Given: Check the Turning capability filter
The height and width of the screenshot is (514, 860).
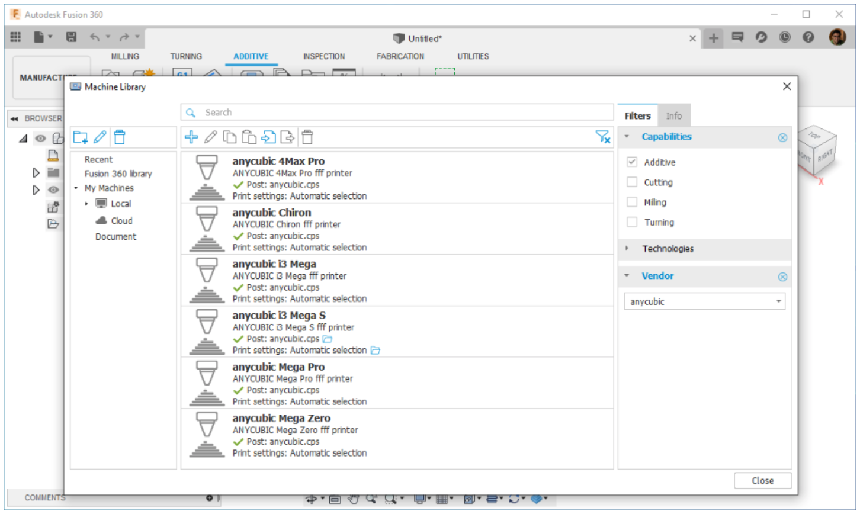Looking at the screenshot, I should (x=632, y=223).
